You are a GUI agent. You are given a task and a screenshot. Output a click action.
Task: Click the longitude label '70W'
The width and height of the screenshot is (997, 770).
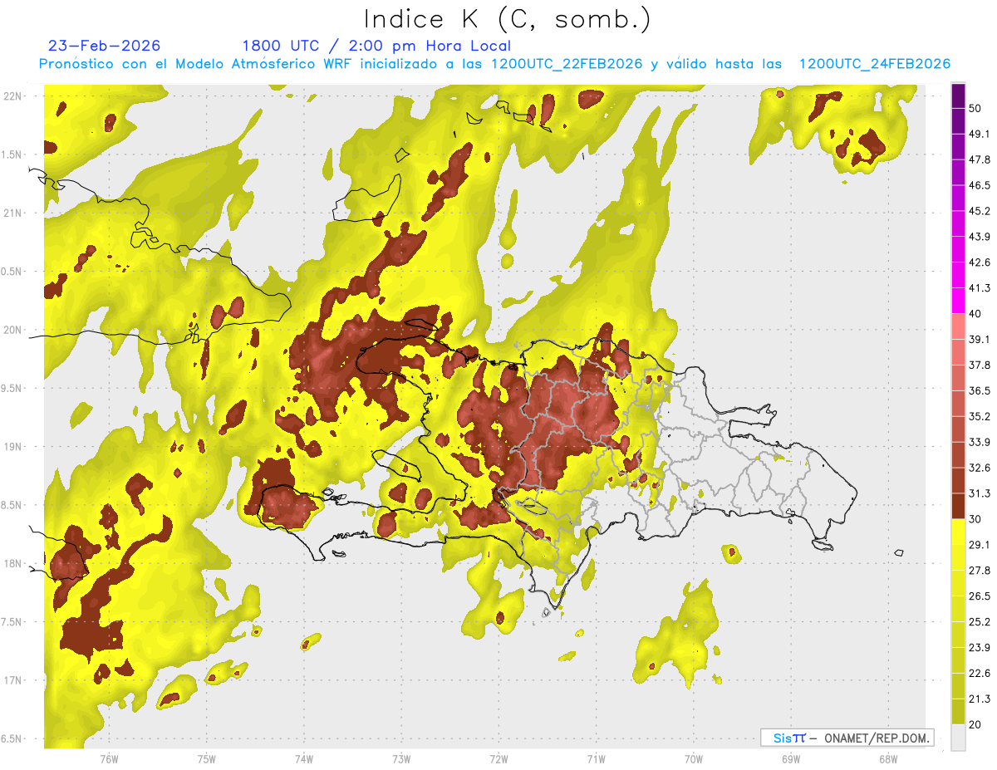tap(693, 759)
